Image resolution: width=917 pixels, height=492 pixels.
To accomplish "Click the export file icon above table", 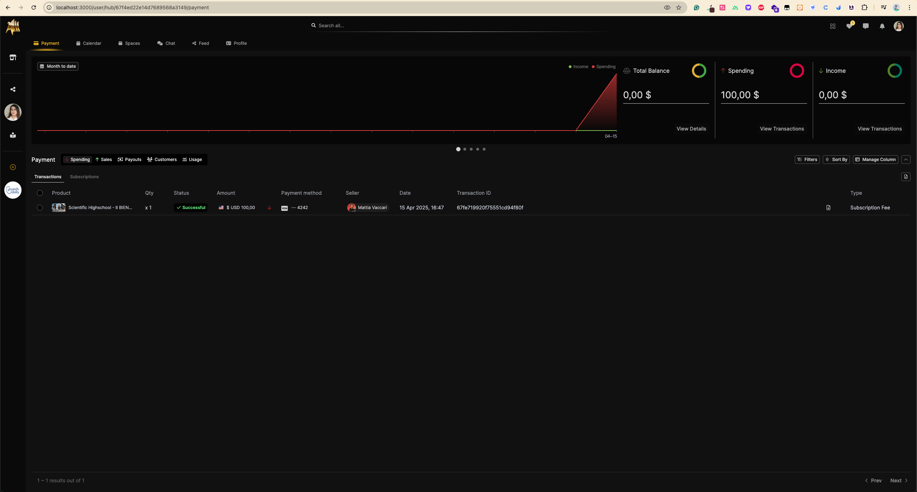I will (x=906, y=177).
